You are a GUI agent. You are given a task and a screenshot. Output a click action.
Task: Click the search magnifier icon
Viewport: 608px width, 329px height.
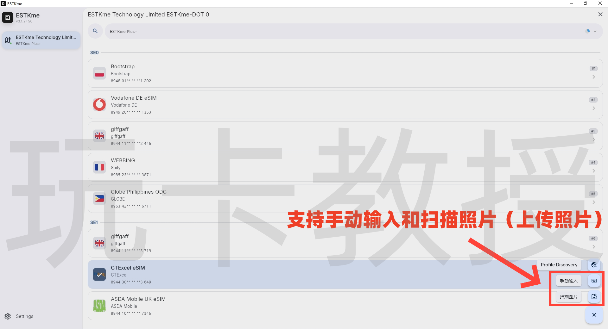click(95, 31)
